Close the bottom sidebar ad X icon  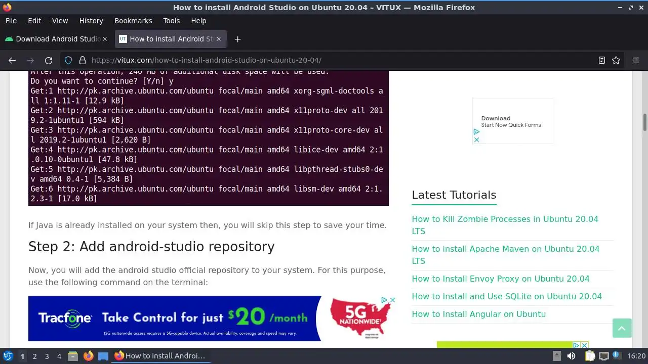click(585, 345)
